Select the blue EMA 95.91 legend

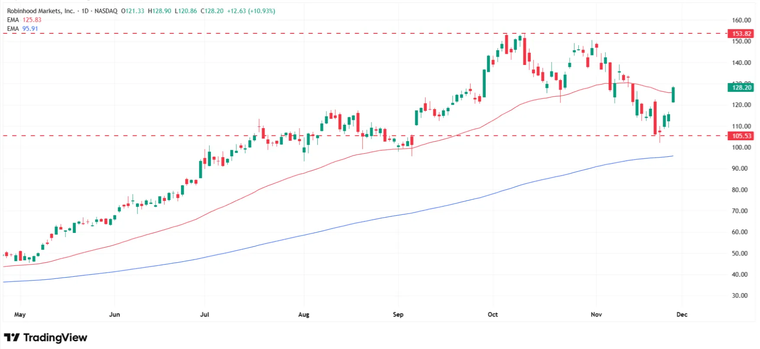tap(23, 29)
